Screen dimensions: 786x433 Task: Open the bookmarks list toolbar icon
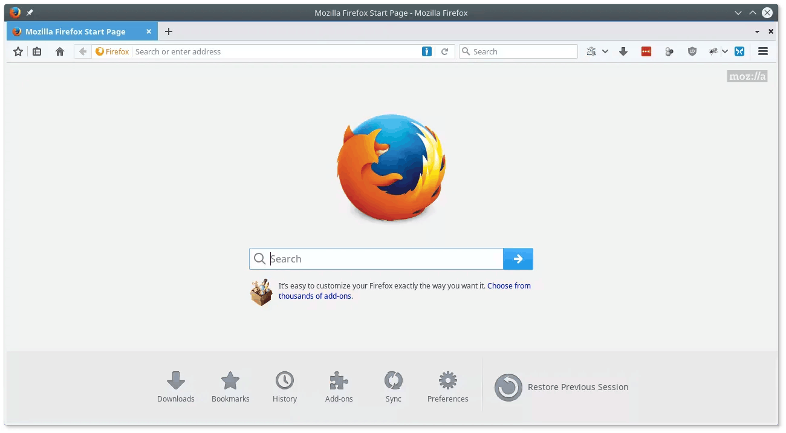[37, 51]
